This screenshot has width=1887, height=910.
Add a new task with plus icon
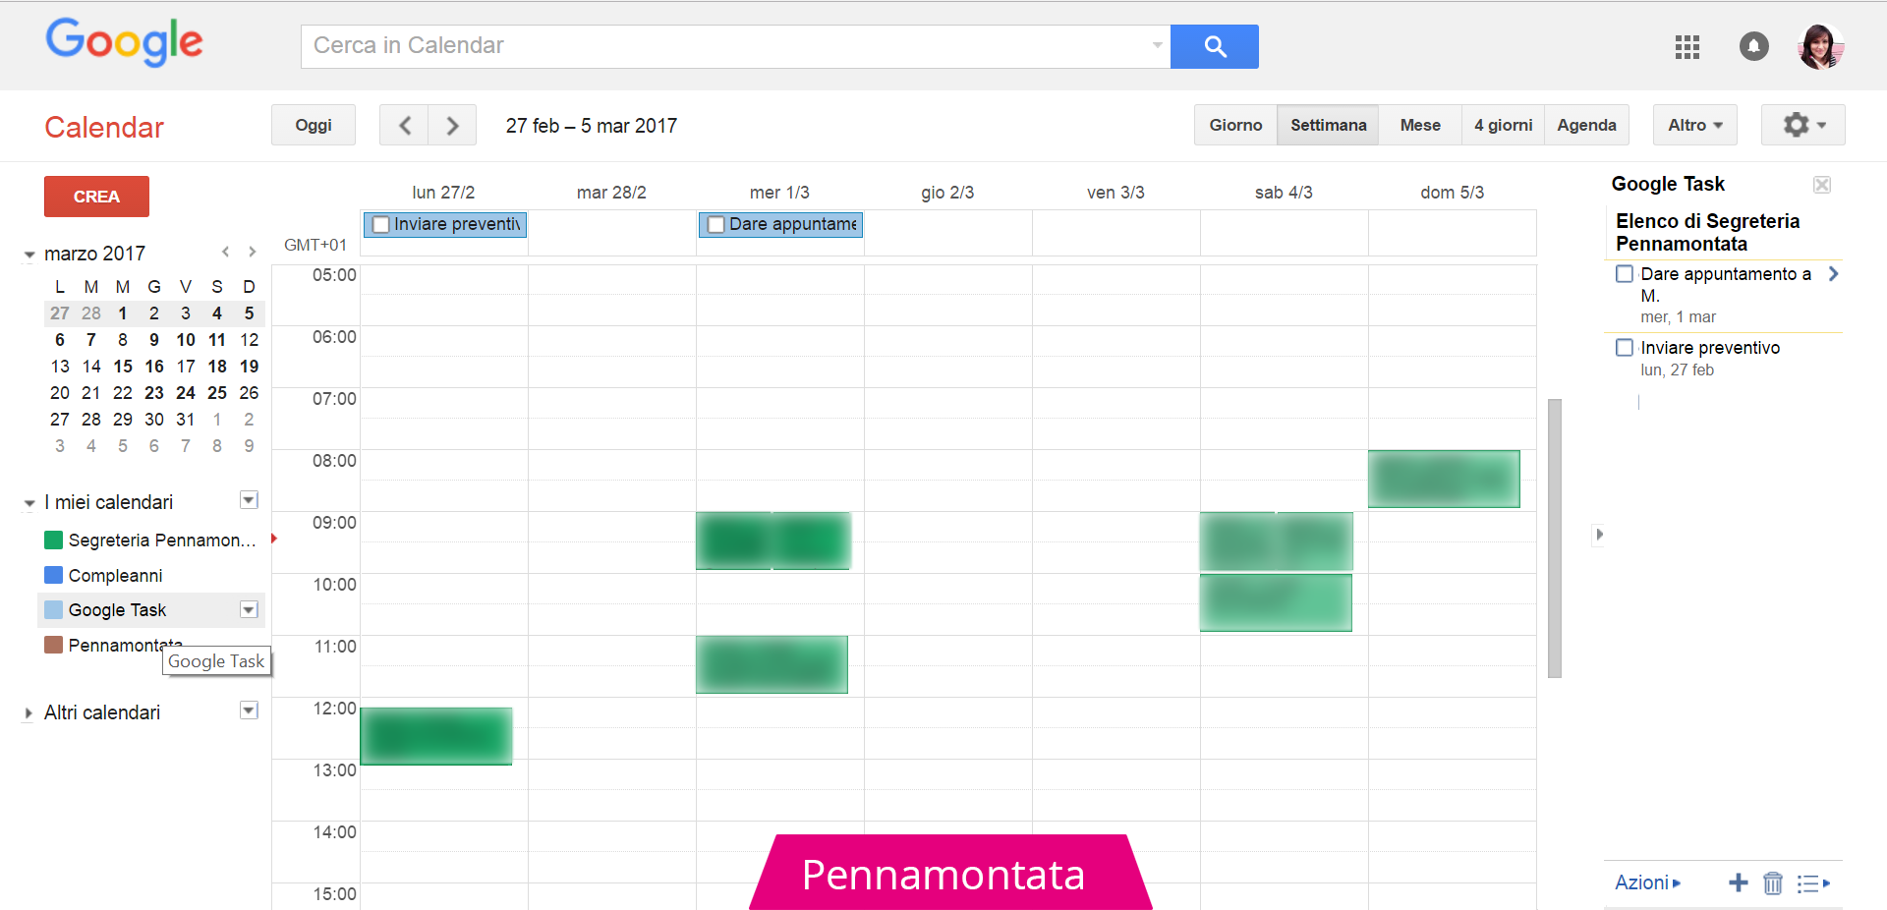[x=1738, y=882]
